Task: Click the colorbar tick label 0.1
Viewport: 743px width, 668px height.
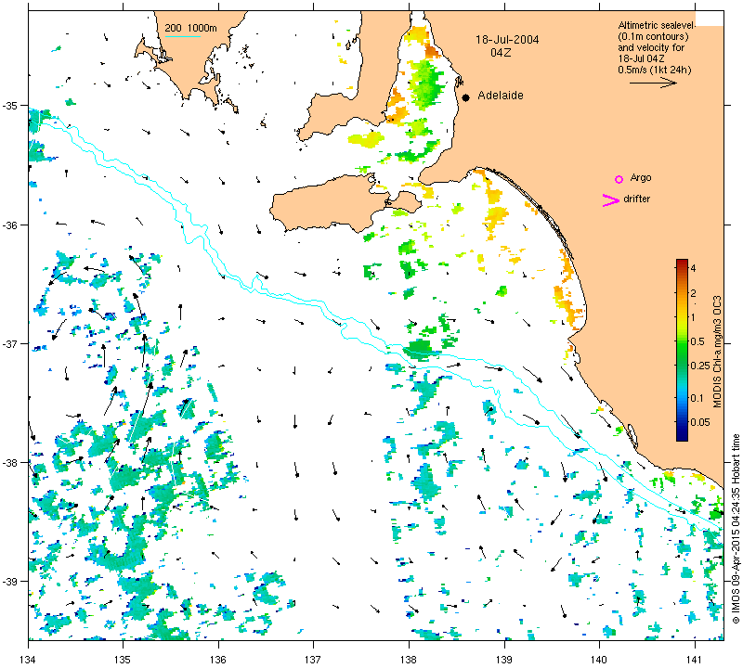Action: (x=697, y=398)
